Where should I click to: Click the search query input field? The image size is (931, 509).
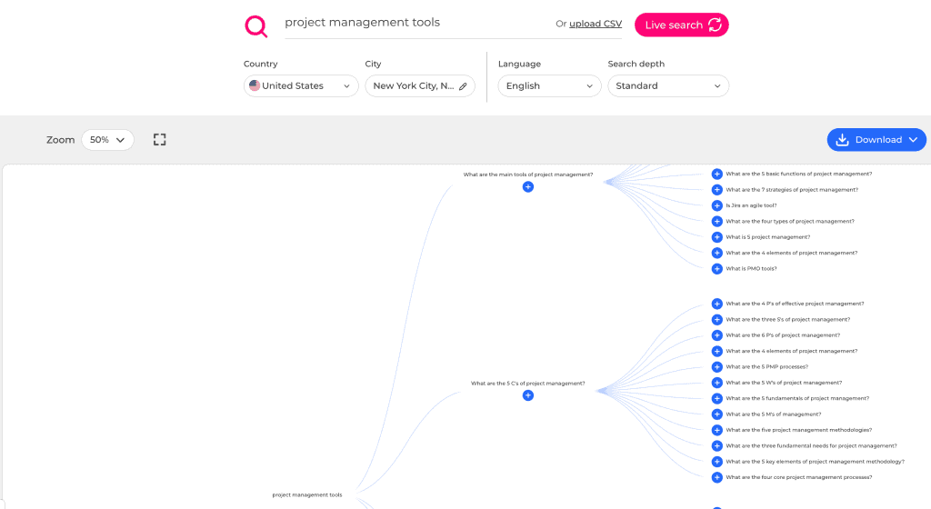coord(409,23)
